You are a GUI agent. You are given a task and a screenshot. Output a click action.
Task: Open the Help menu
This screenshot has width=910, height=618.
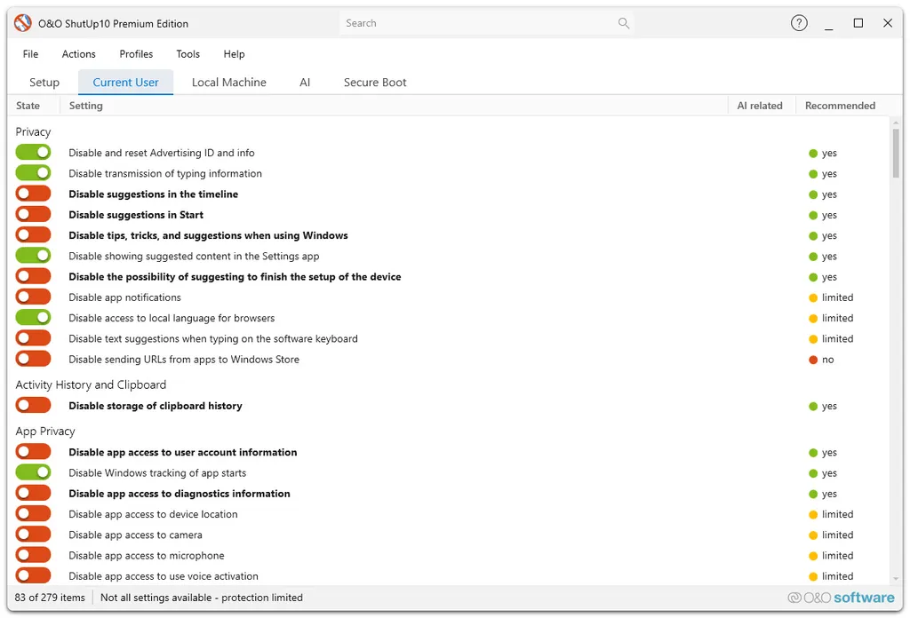[x=234, y=54]
